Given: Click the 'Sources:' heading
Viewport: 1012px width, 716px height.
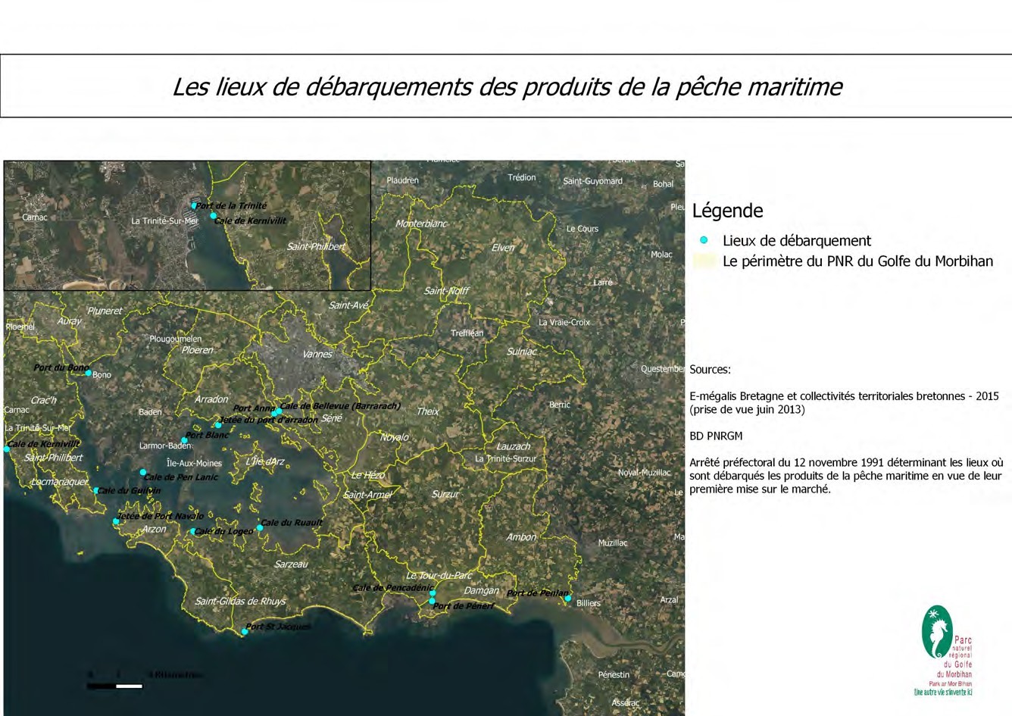Looking at the screenshot, I should [x=710, y=370].
